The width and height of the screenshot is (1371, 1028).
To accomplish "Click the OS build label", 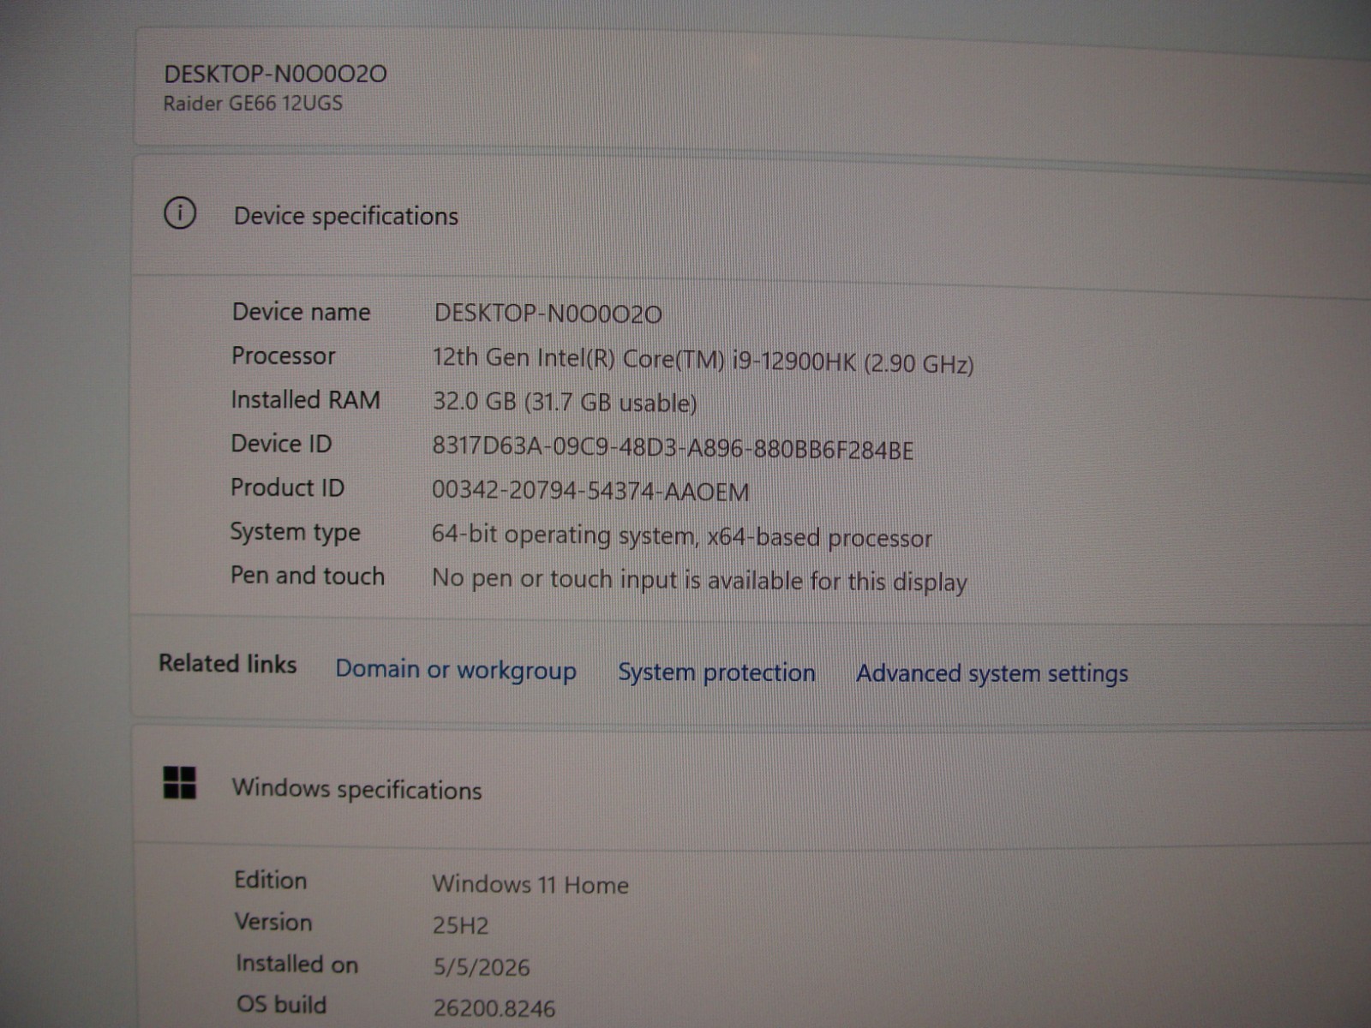I will coord(281,1004).
